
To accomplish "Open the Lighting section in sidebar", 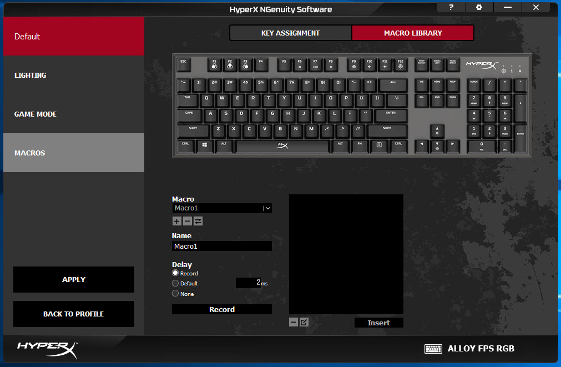I will (x=74, y=75).
